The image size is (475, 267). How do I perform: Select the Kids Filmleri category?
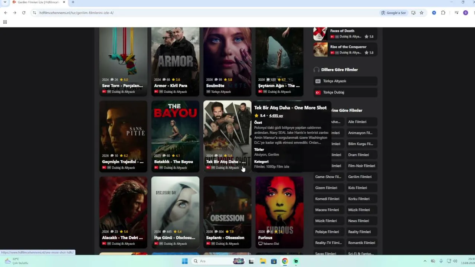[x=361, y=188]
